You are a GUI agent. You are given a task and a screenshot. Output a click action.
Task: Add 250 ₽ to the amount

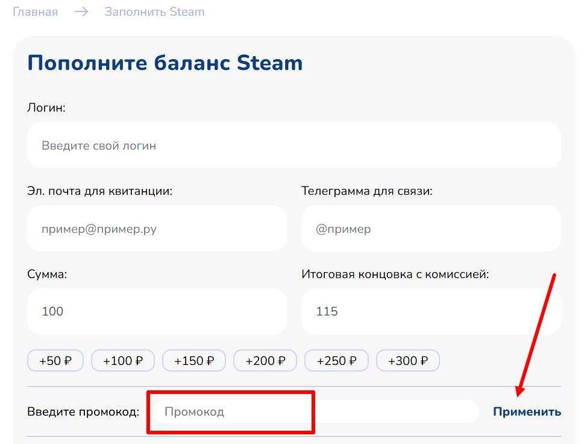point(336,360)
